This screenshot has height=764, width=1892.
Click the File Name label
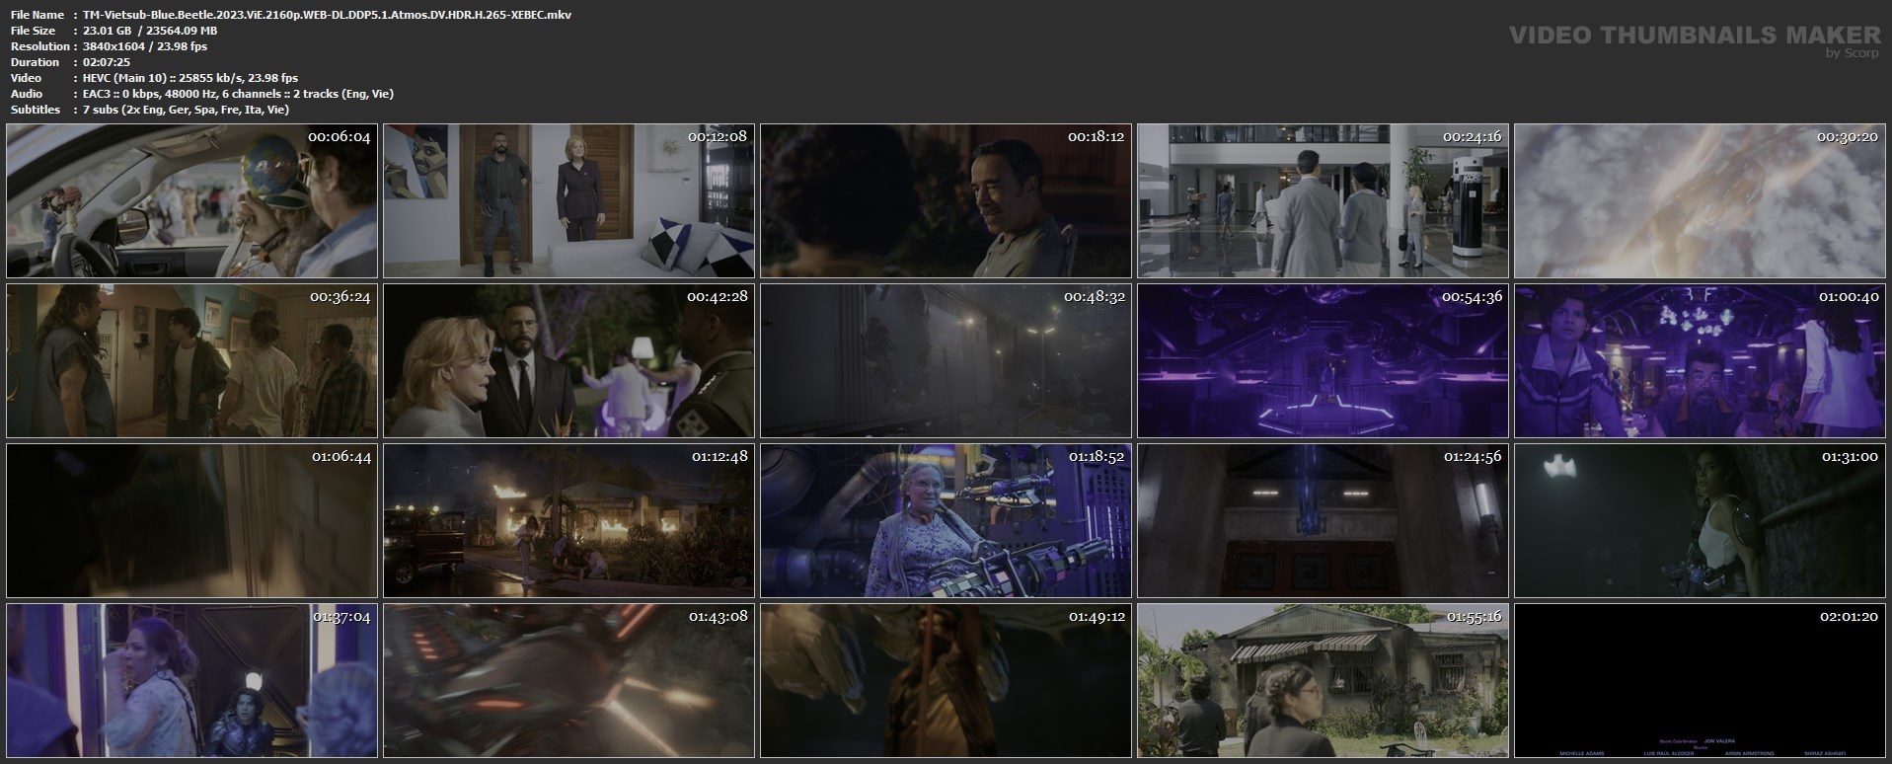pos(38,15)
